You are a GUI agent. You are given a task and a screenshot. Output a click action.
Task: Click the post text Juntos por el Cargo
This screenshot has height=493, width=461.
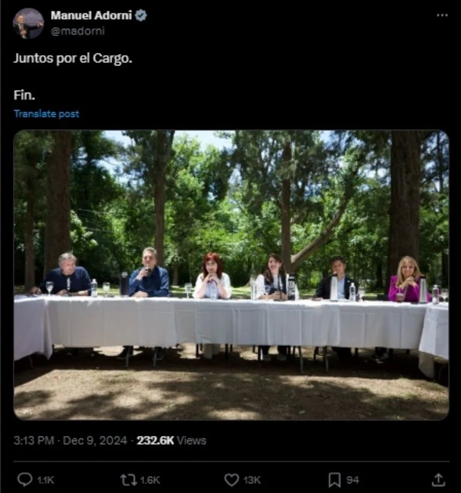click(73, 60)
